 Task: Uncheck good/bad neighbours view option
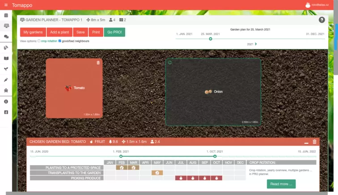[x=60, y=41]
